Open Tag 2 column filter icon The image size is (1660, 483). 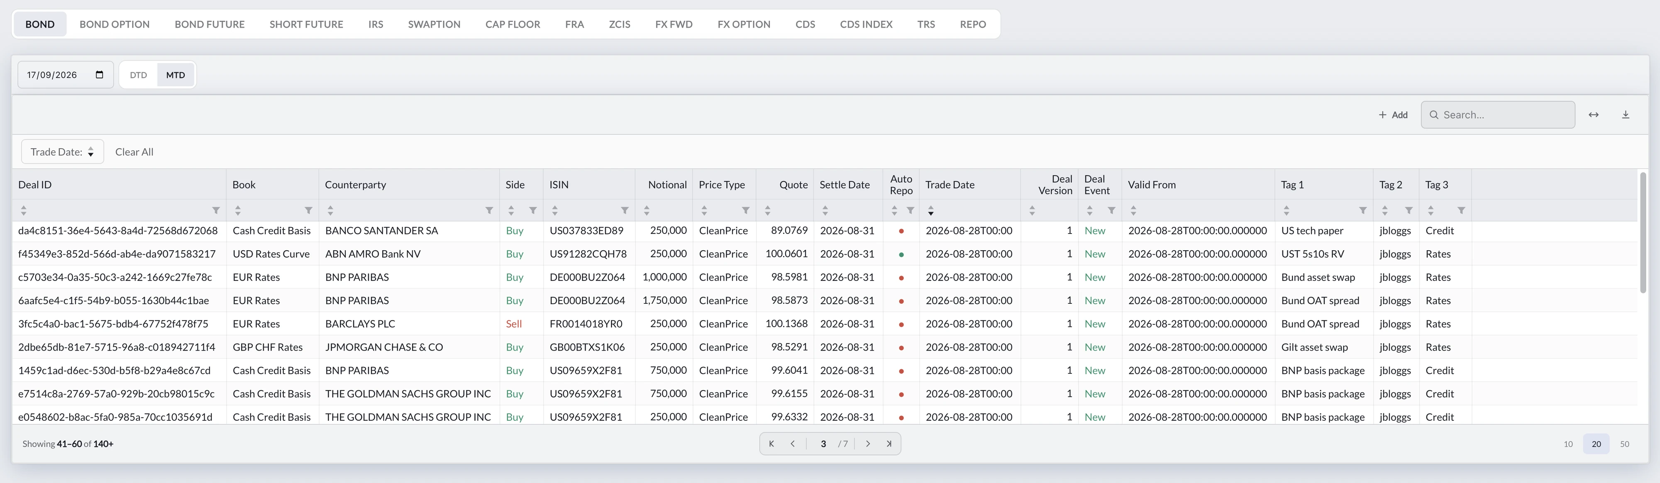[x=1409, y=211]
